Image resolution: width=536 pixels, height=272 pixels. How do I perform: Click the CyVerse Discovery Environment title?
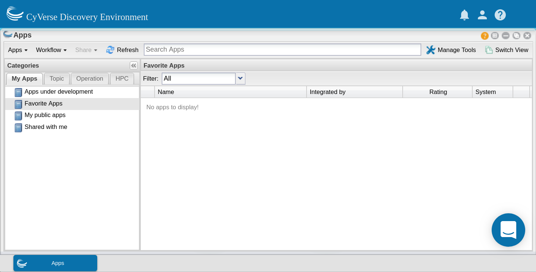coord(87,17)
